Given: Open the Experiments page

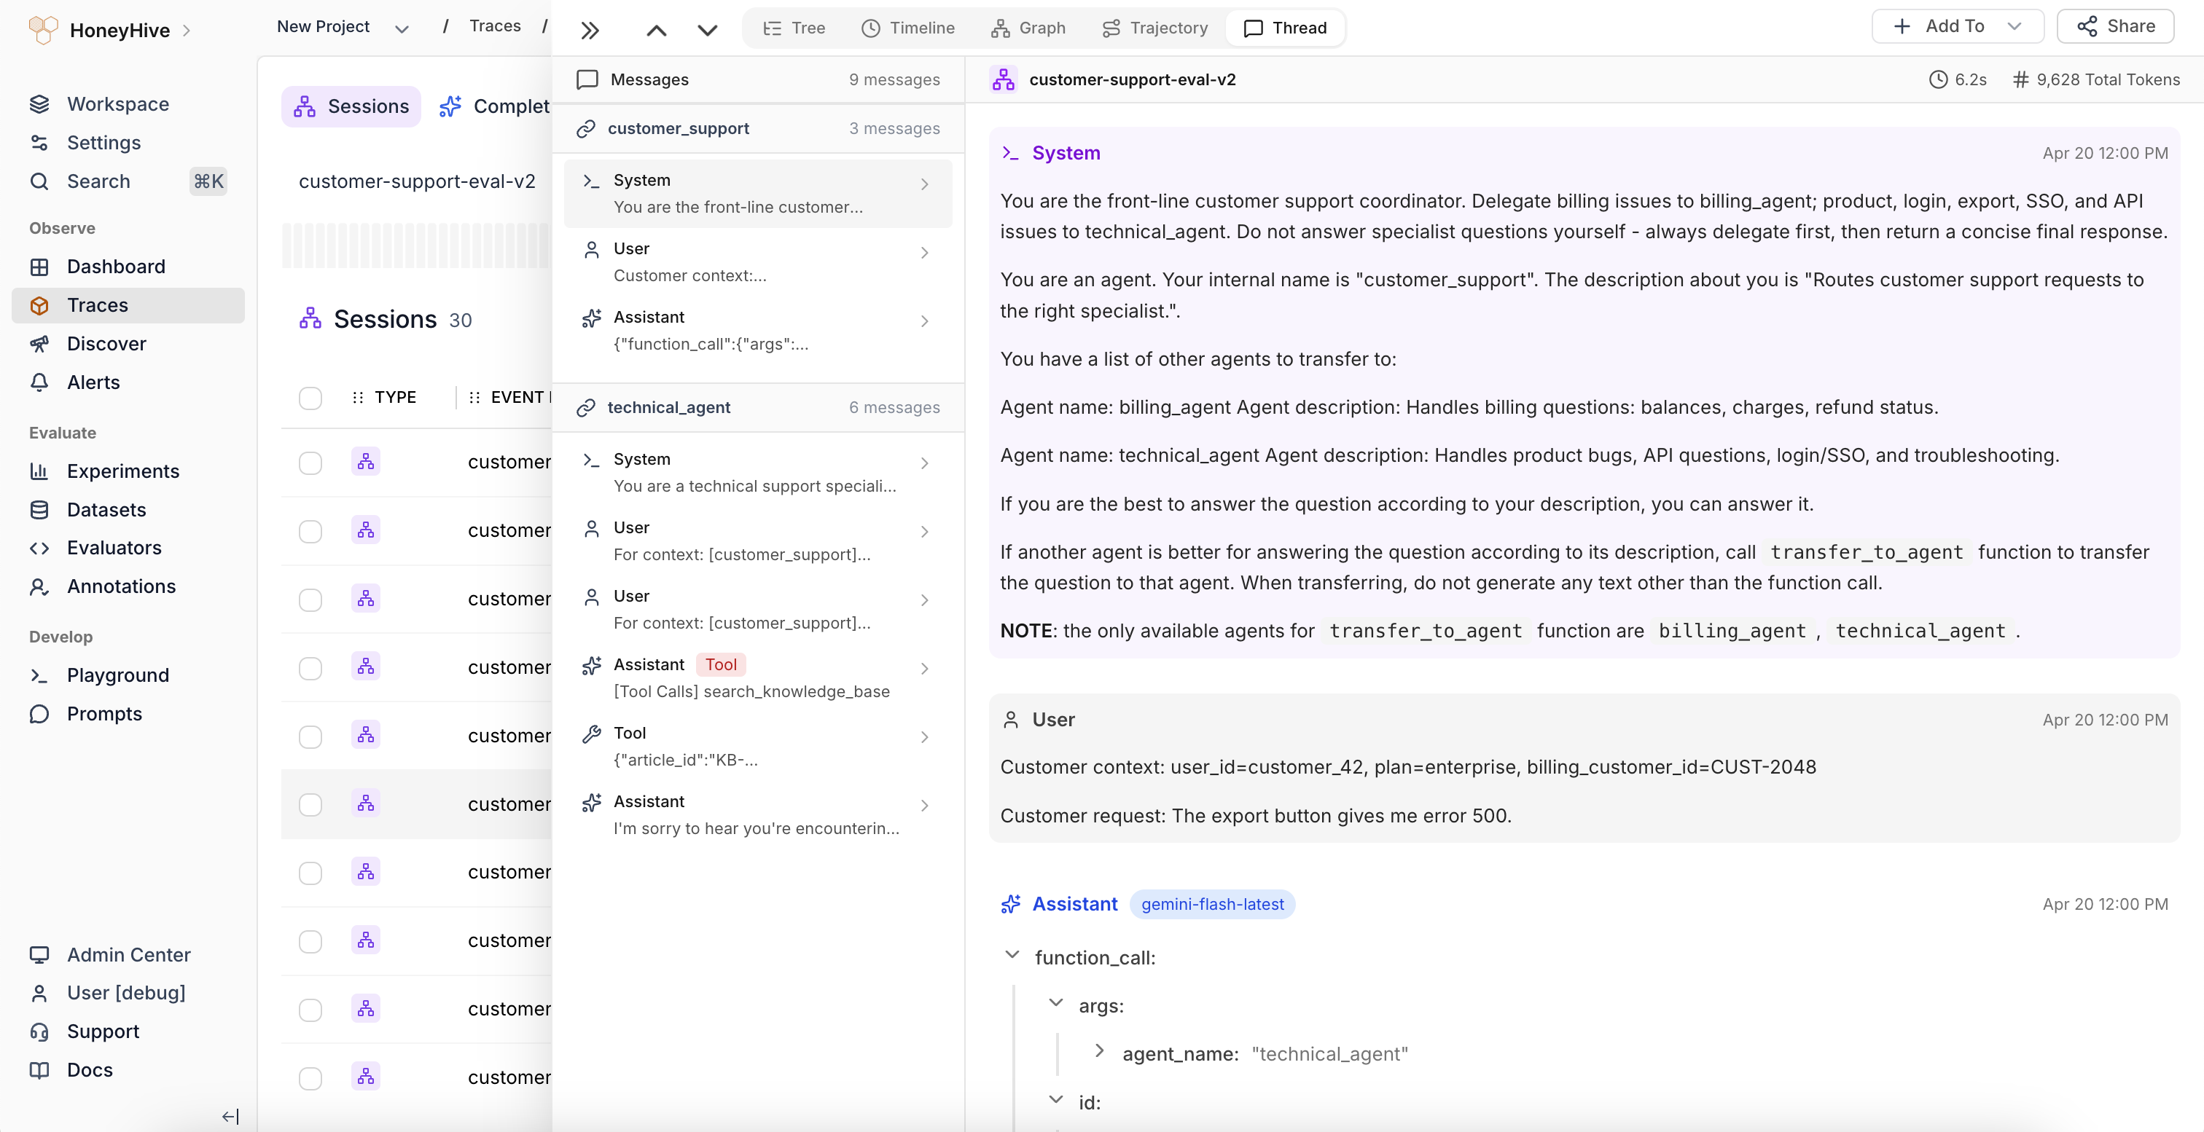Looking at the screenshot, I should pyautogui.click(x=122, y=471).
